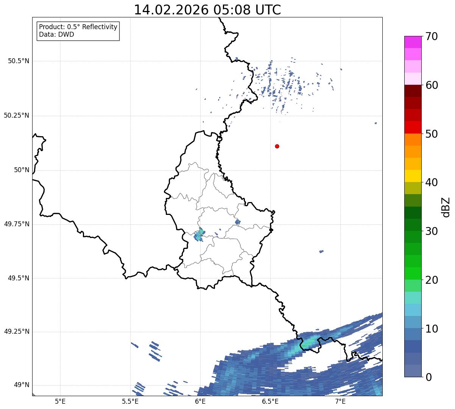Click the colorbar 20 tick label
Image resolution: width=455 pixels, height=409 pixels.
click(432, 280)
